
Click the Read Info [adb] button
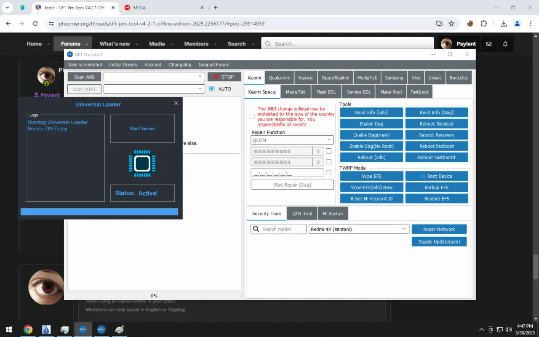click(371, 112)
